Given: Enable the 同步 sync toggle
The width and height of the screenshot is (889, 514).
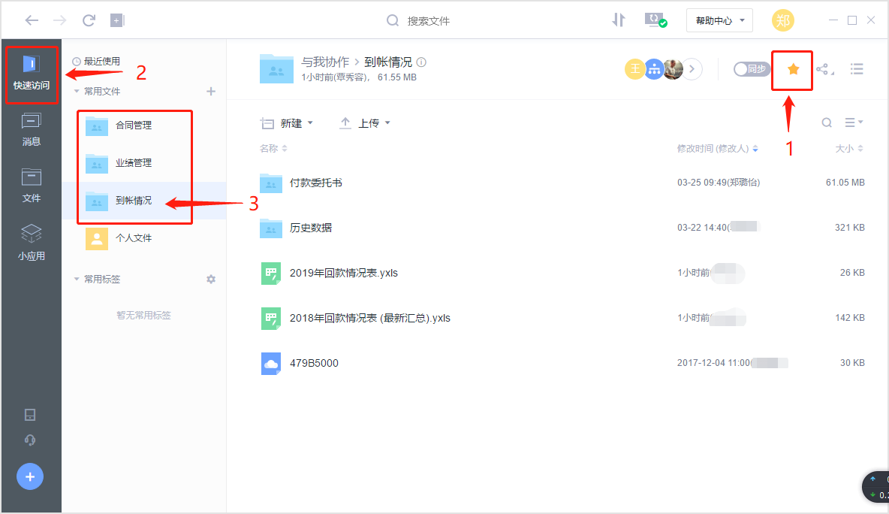Looking at the screenshot, I should (751, 68).
